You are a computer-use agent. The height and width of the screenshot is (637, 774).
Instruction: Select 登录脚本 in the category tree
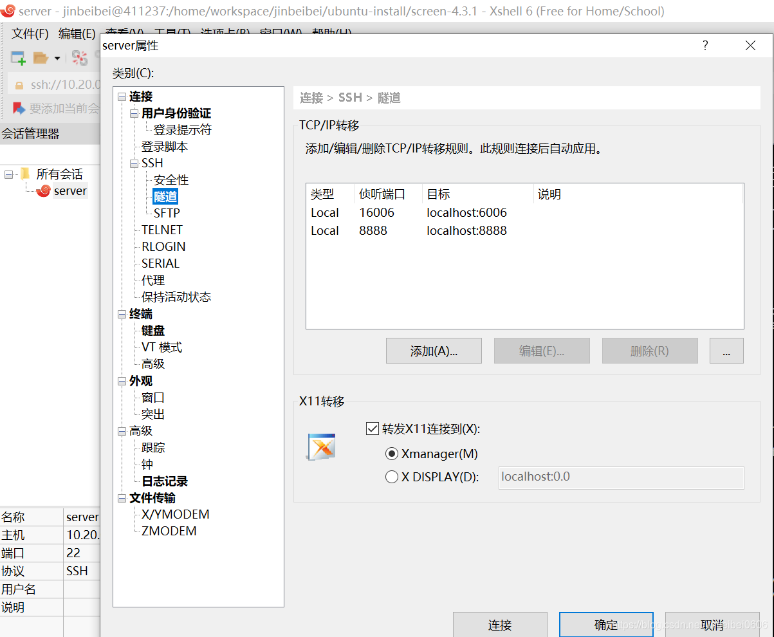(x=165, y=147)
